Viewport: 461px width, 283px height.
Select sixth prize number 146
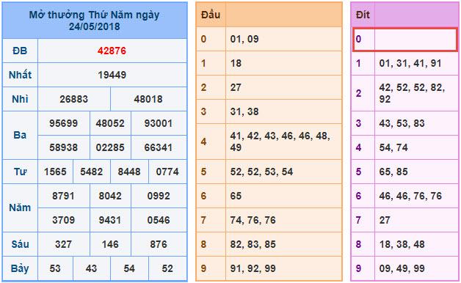pyautogui.click(x=110, y=244)
